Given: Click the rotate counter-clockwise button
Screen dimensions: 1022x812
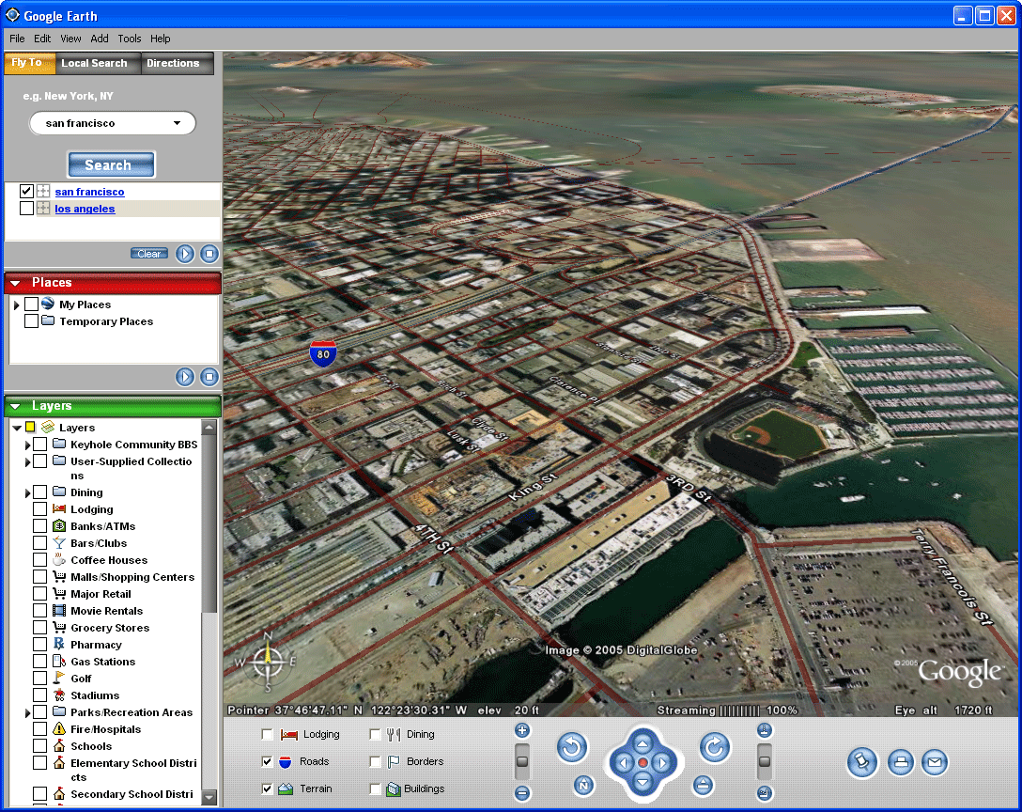Looking at the screenshot, I should coord(572,748).
